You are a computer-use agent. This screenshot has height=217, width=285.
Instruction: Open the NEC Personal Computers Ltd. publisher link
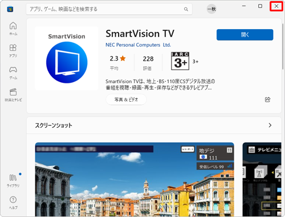pyautogui.click(x=138, y=45)
